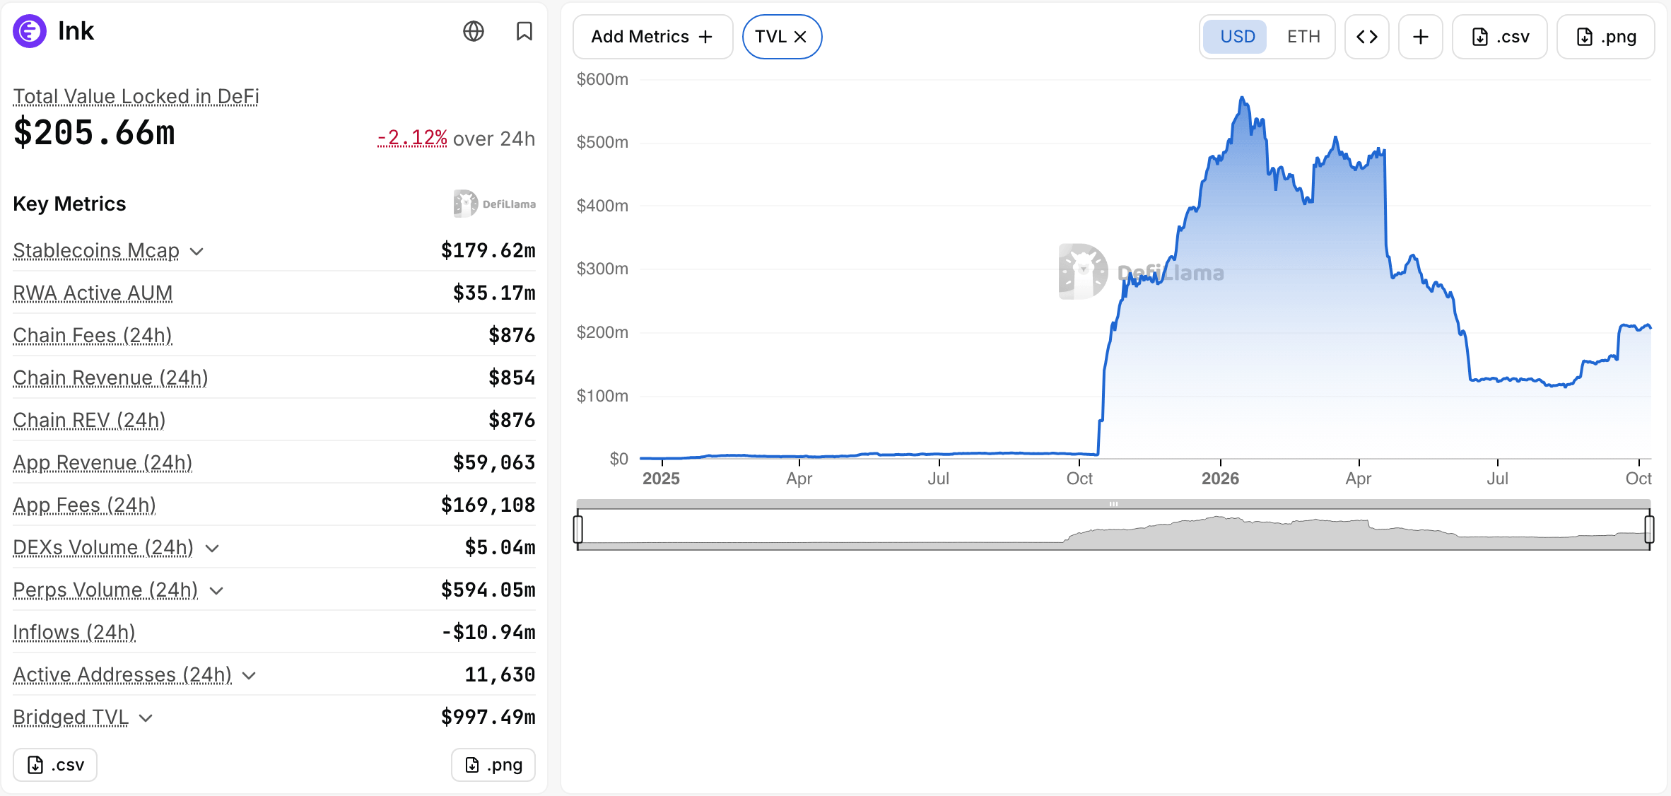
Task: Expand Perps Volume (24h) details chevron
Action: [216, 591]
